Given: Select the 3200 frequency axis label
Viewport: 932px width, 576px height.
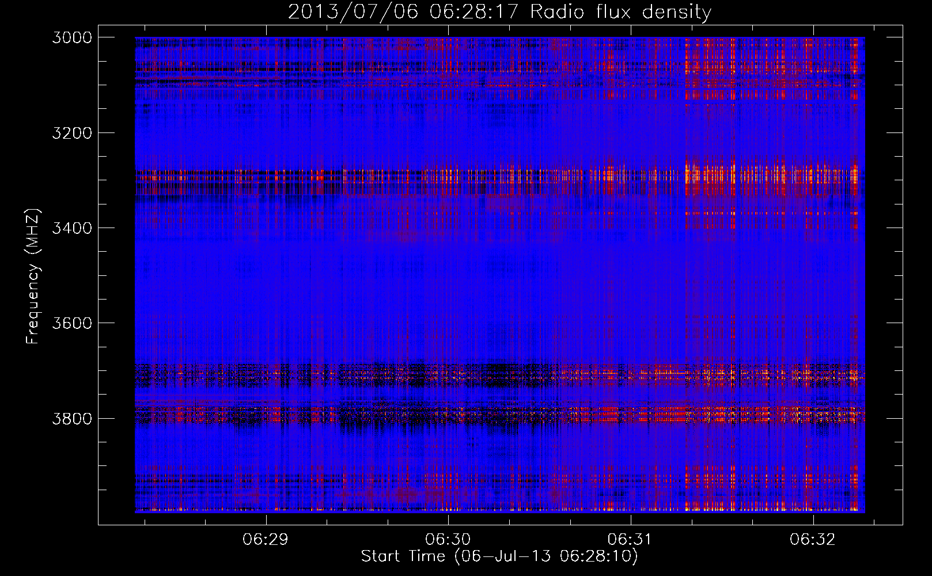Looking at the screenshot, I should click(72, 133).
